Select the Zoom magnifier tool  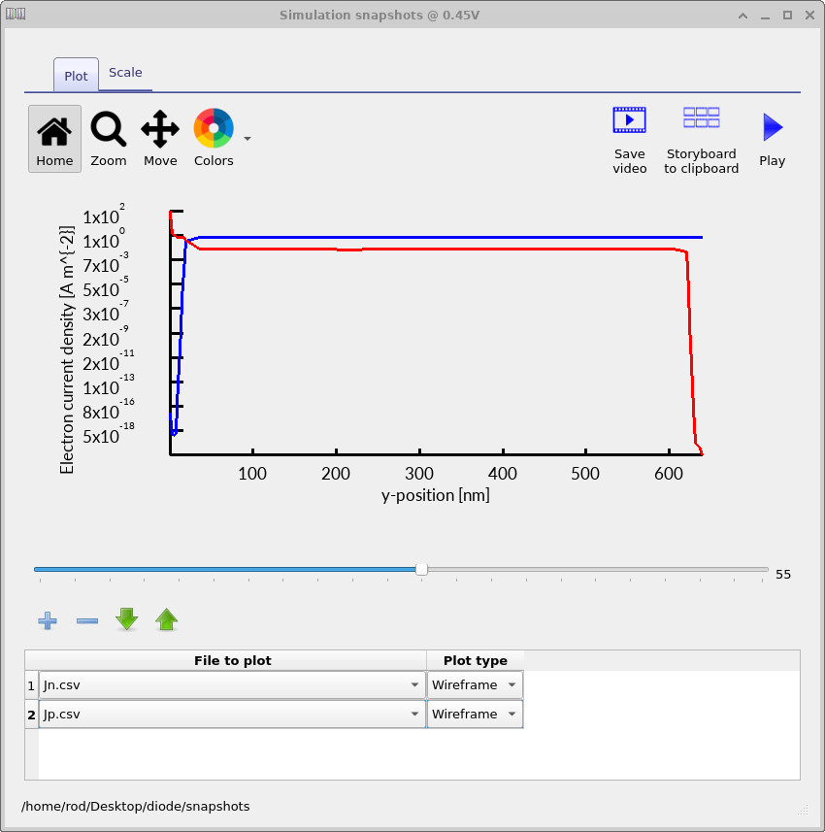coord(108,139)
